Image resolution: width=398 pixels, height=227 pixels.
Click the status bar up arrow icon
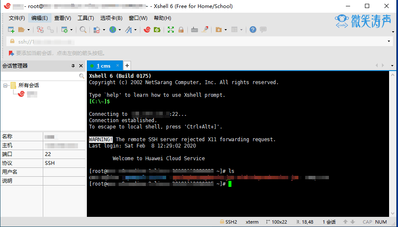(x=345, y=222)
